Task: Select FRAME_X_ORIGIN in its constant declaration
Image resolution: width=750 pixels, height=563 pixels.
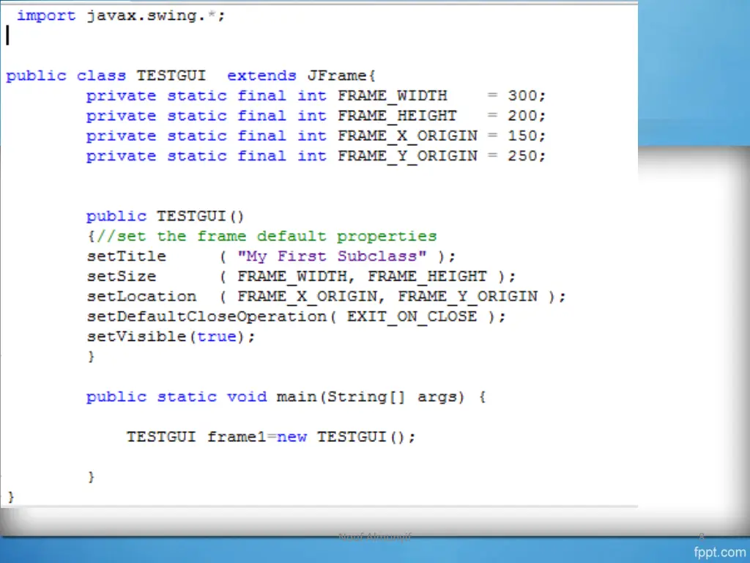Action: pos(407,136)
